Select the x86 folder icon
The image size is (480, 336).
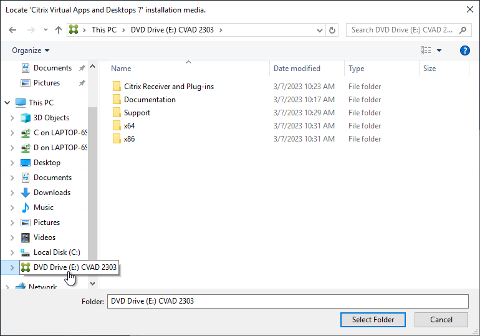[x=117, y=139]
